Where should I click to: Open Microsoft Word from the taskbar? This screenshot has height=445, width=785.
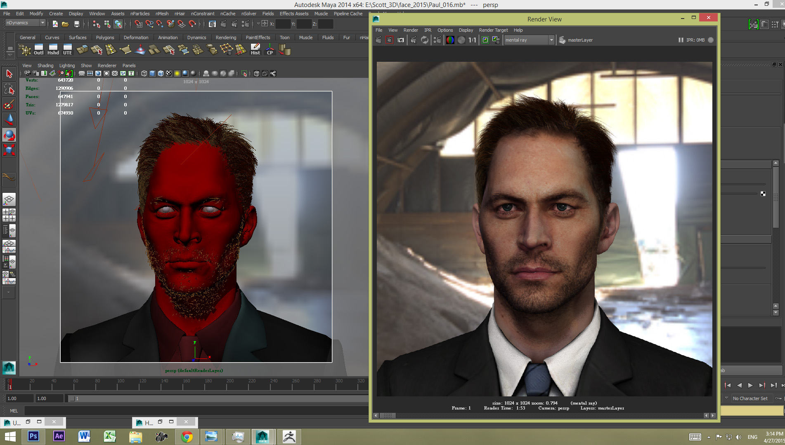point(84,436)
